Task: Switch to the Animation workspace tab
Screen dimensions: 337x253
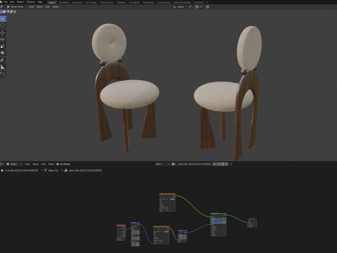Action: click(x=134, y=2)
